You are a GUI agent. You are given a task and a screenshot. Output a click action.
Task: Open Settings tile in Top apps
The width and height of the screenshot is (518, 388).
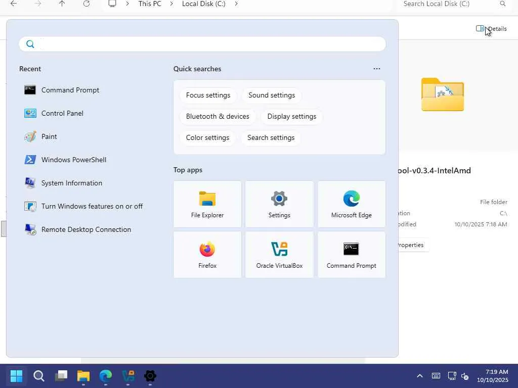tap(279, 204)
